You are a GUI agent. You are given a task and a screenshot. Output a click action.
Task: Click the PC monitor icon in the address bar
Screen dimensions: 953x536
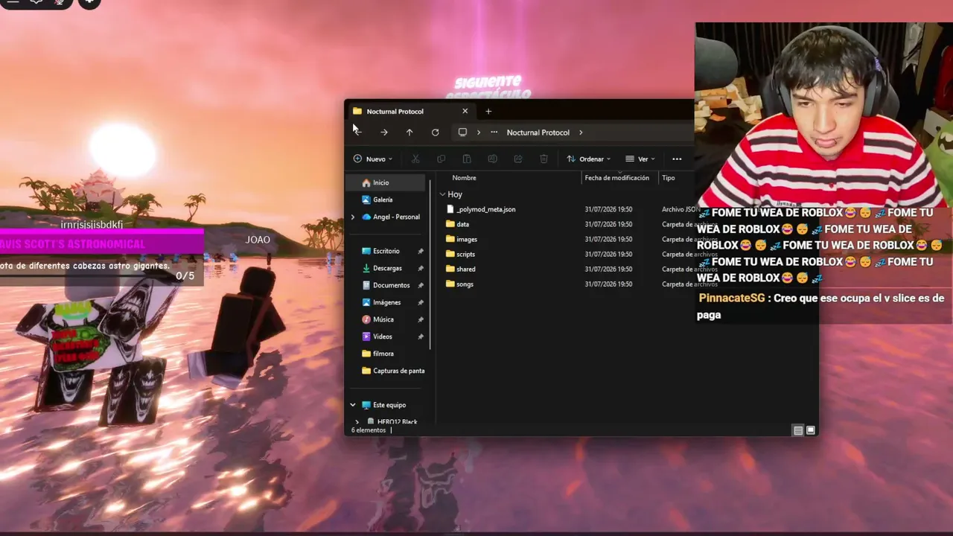[x=462, y=133]
